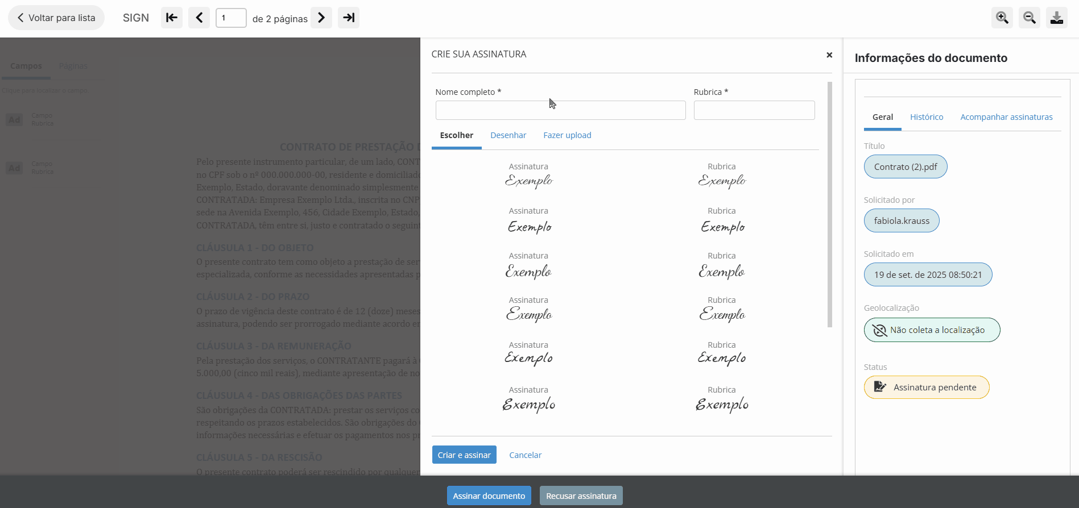Viewport: 1079px width, 508px height.
Task: Go to the previous page
Action: pyautogui.click(x=199, y=18)
